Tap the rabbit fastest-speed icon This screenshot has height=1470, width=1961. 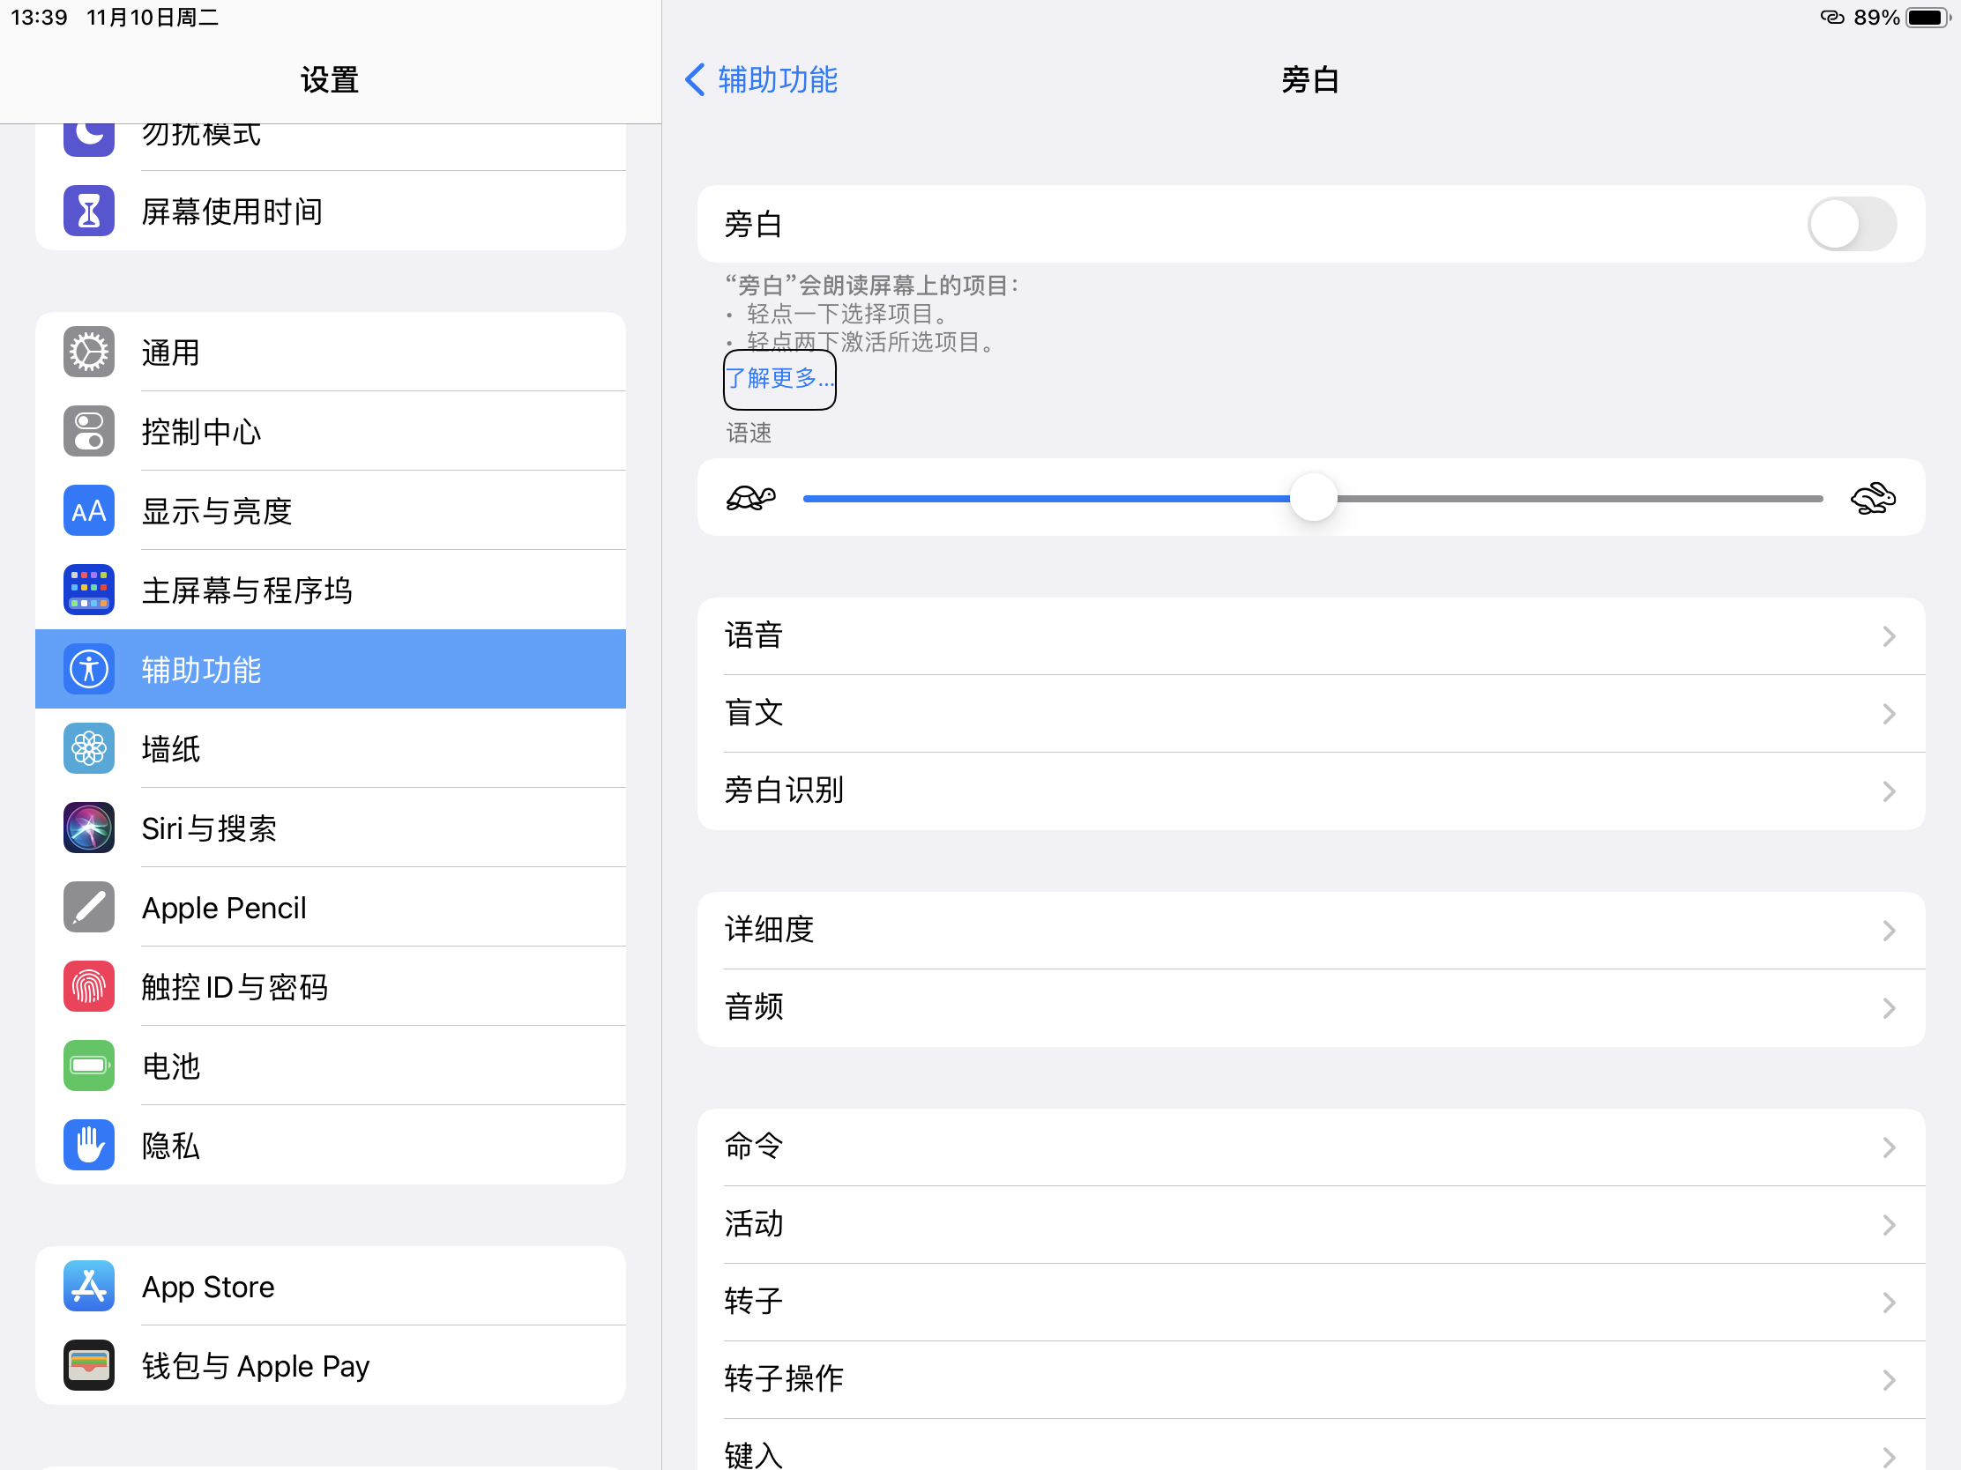coord(1872,498)
